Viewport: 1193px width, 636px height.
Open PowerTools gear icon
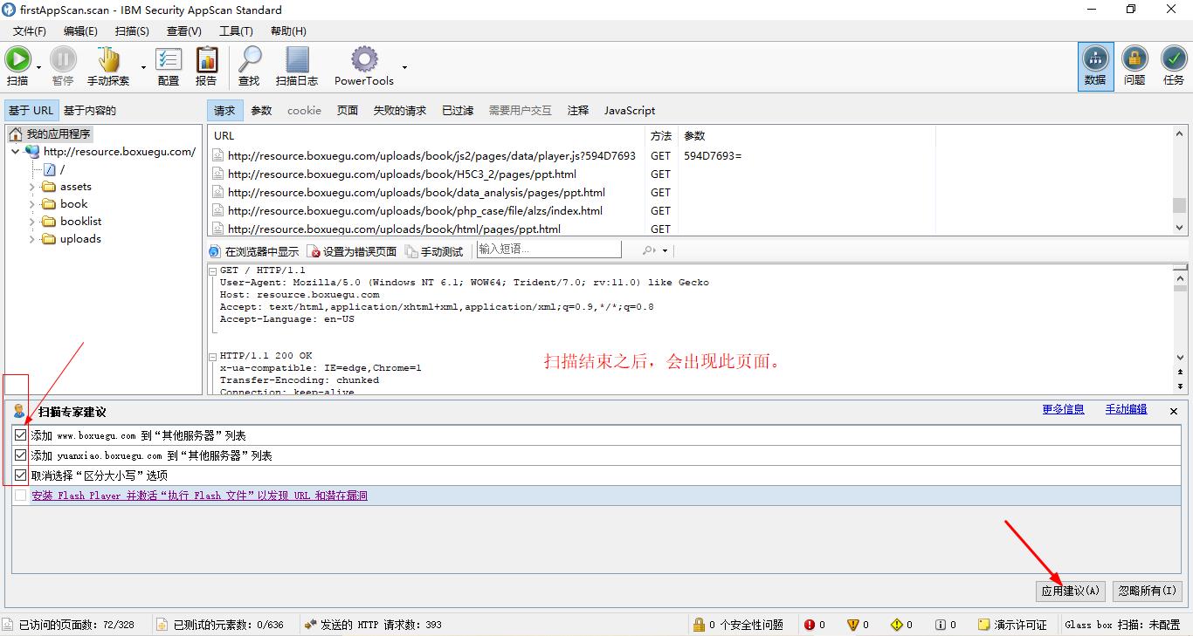coord(364,59)
